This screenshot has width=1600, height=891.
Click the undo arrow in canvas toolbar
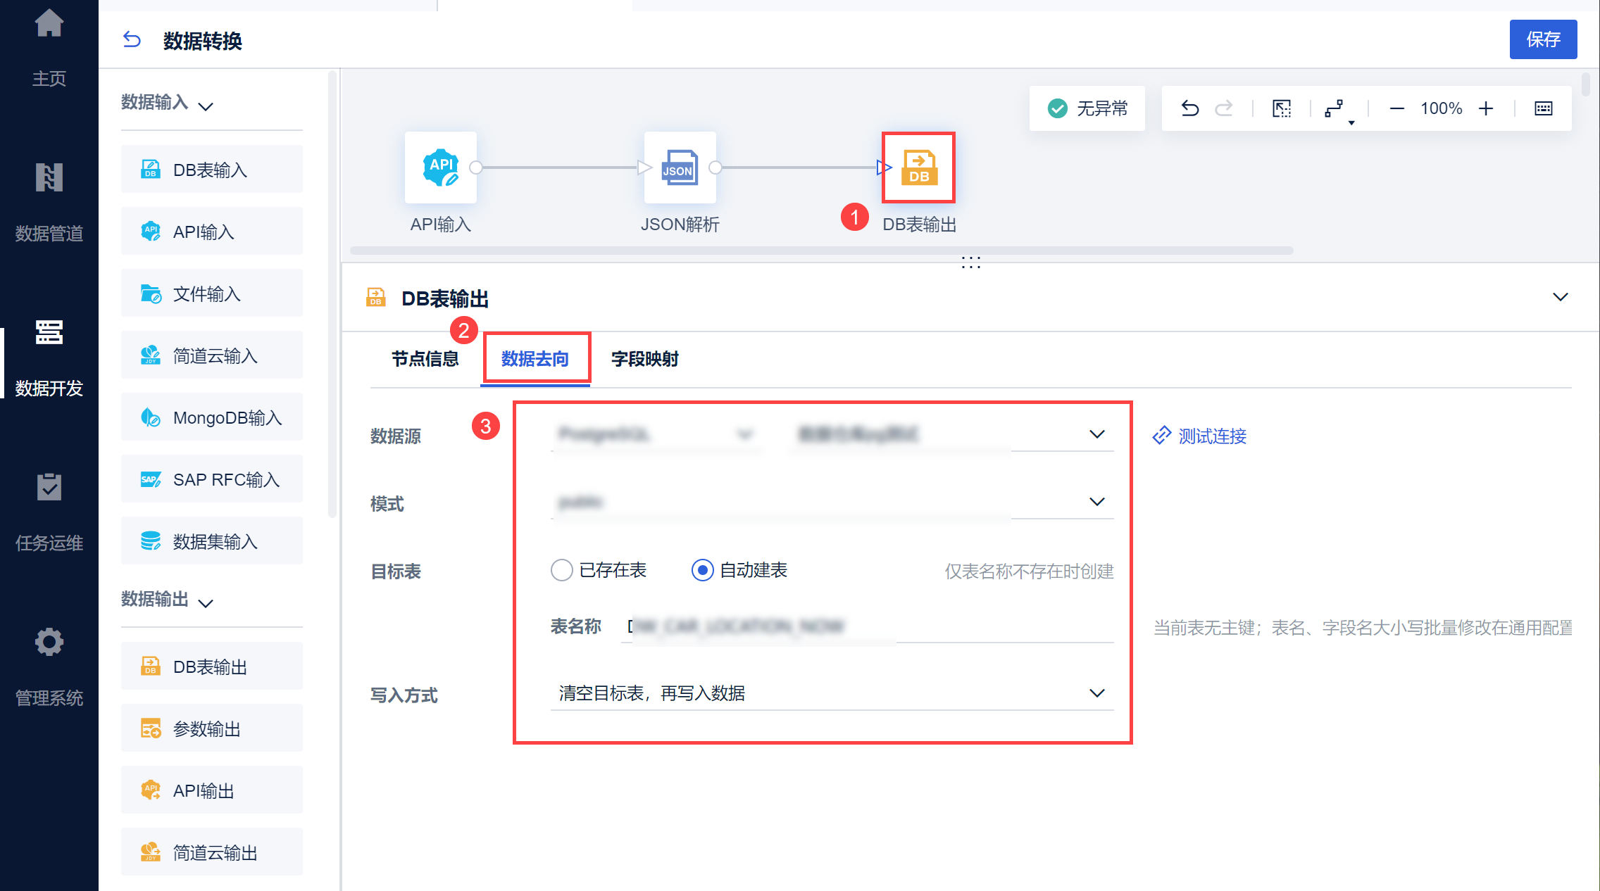(1189, 108)
